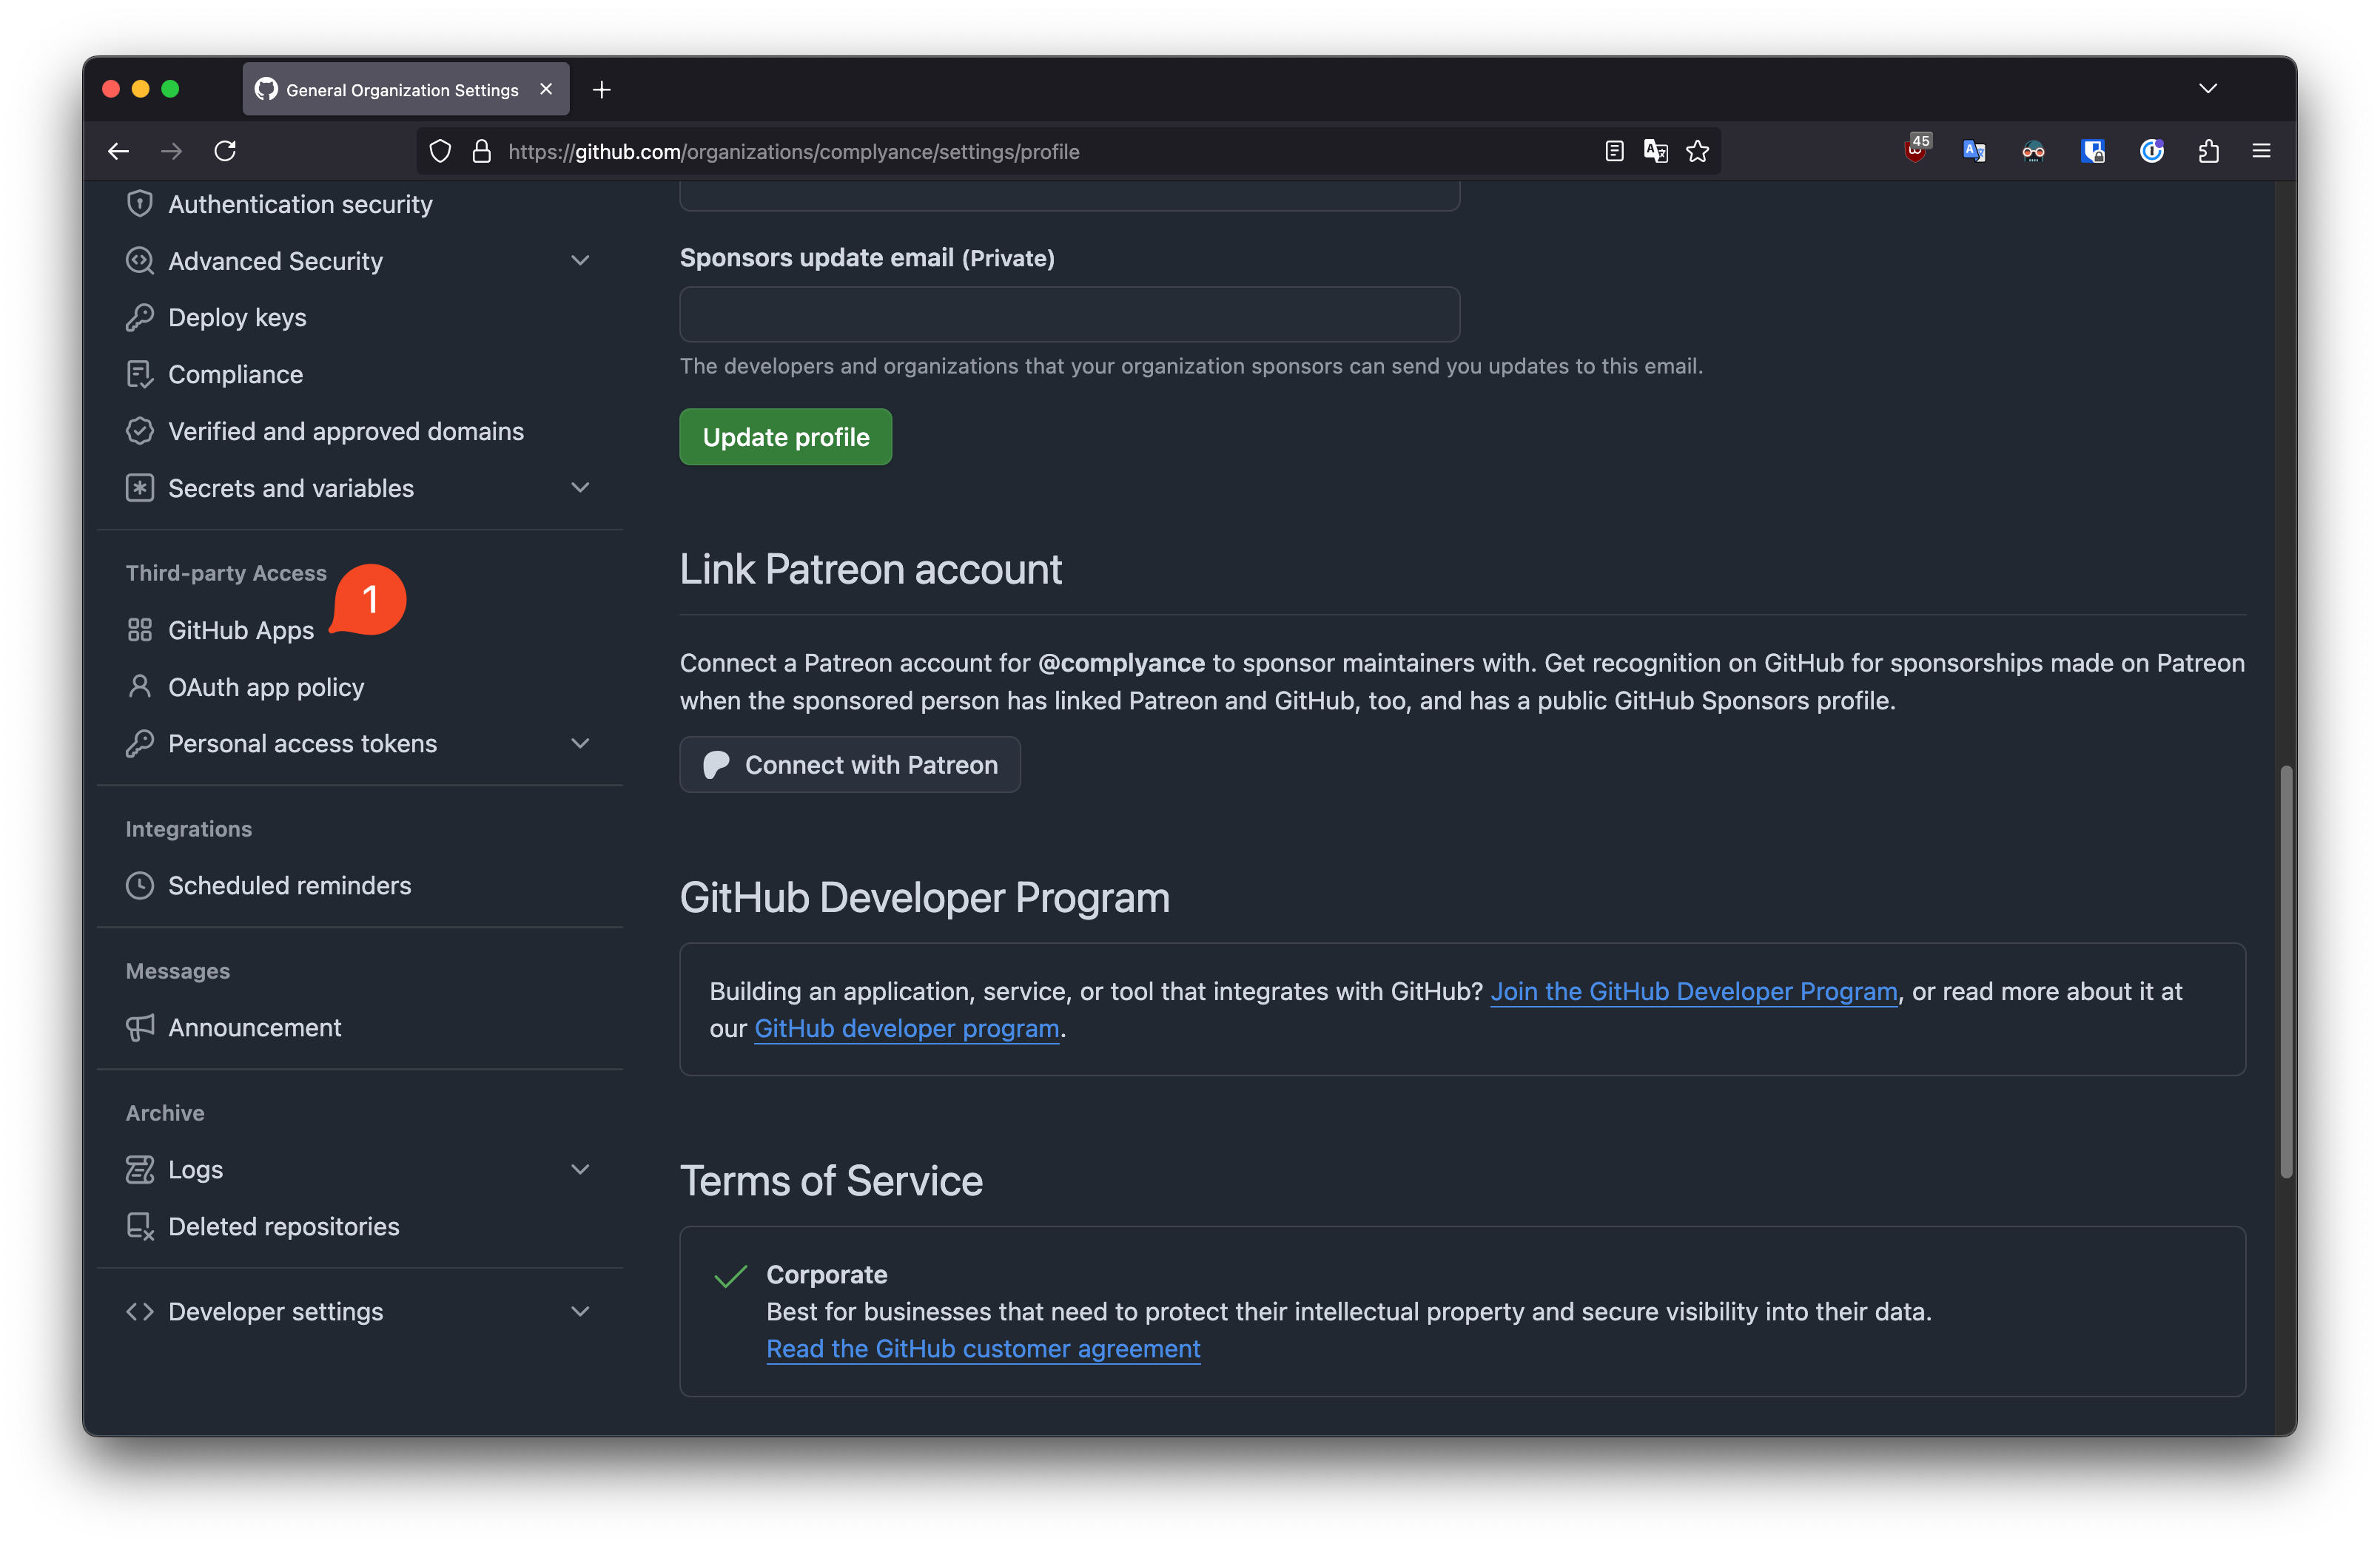Click the Sponsors update email input field
Screen dimensions: 2380x1546
point(1069,315)
